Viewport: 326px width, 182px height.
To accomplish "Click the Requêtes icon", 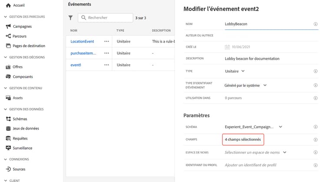I will pos(8,138).
